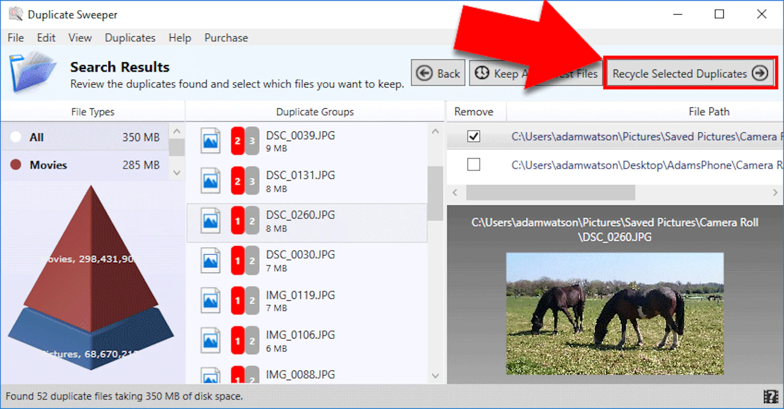Viewport: 784px width, 409px height.
Task: Select DSC_0030.JPG duplicate group name
Action: [x=300, y=254]
